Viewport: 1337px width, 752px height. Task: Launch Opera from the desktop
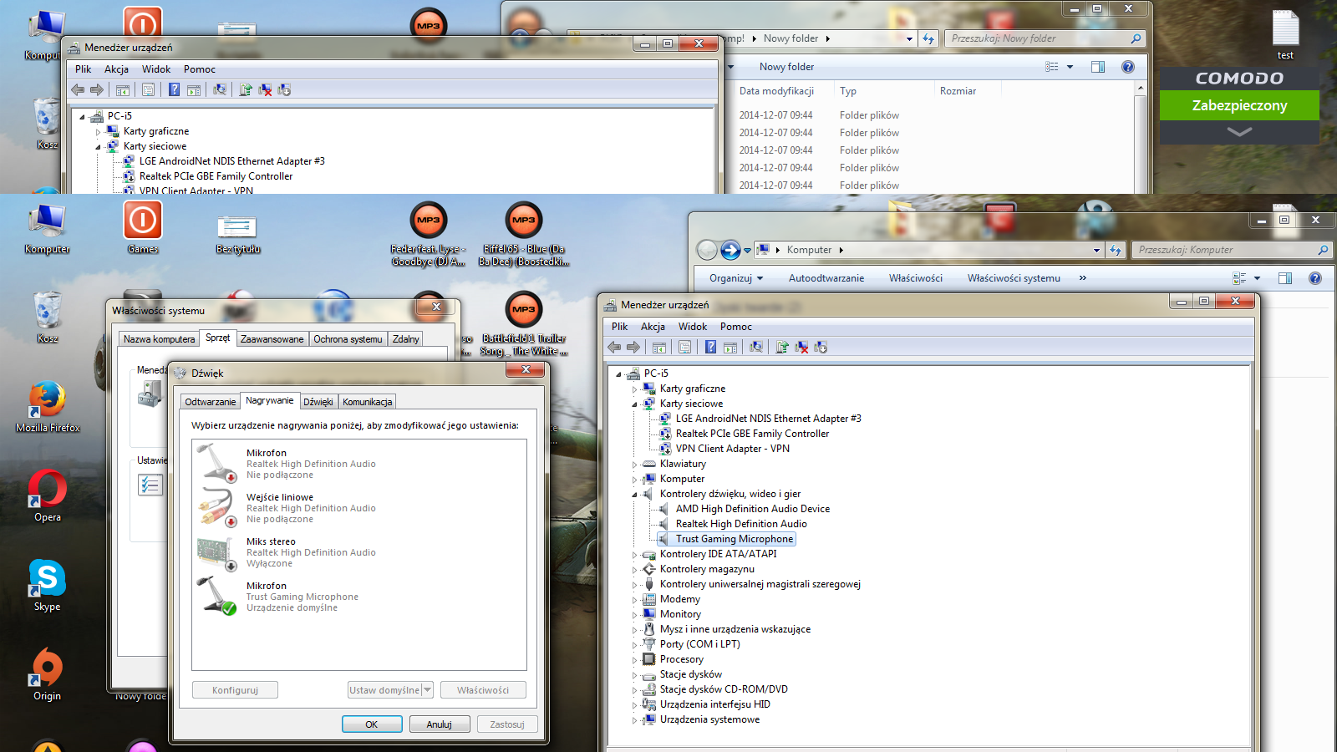48,496
